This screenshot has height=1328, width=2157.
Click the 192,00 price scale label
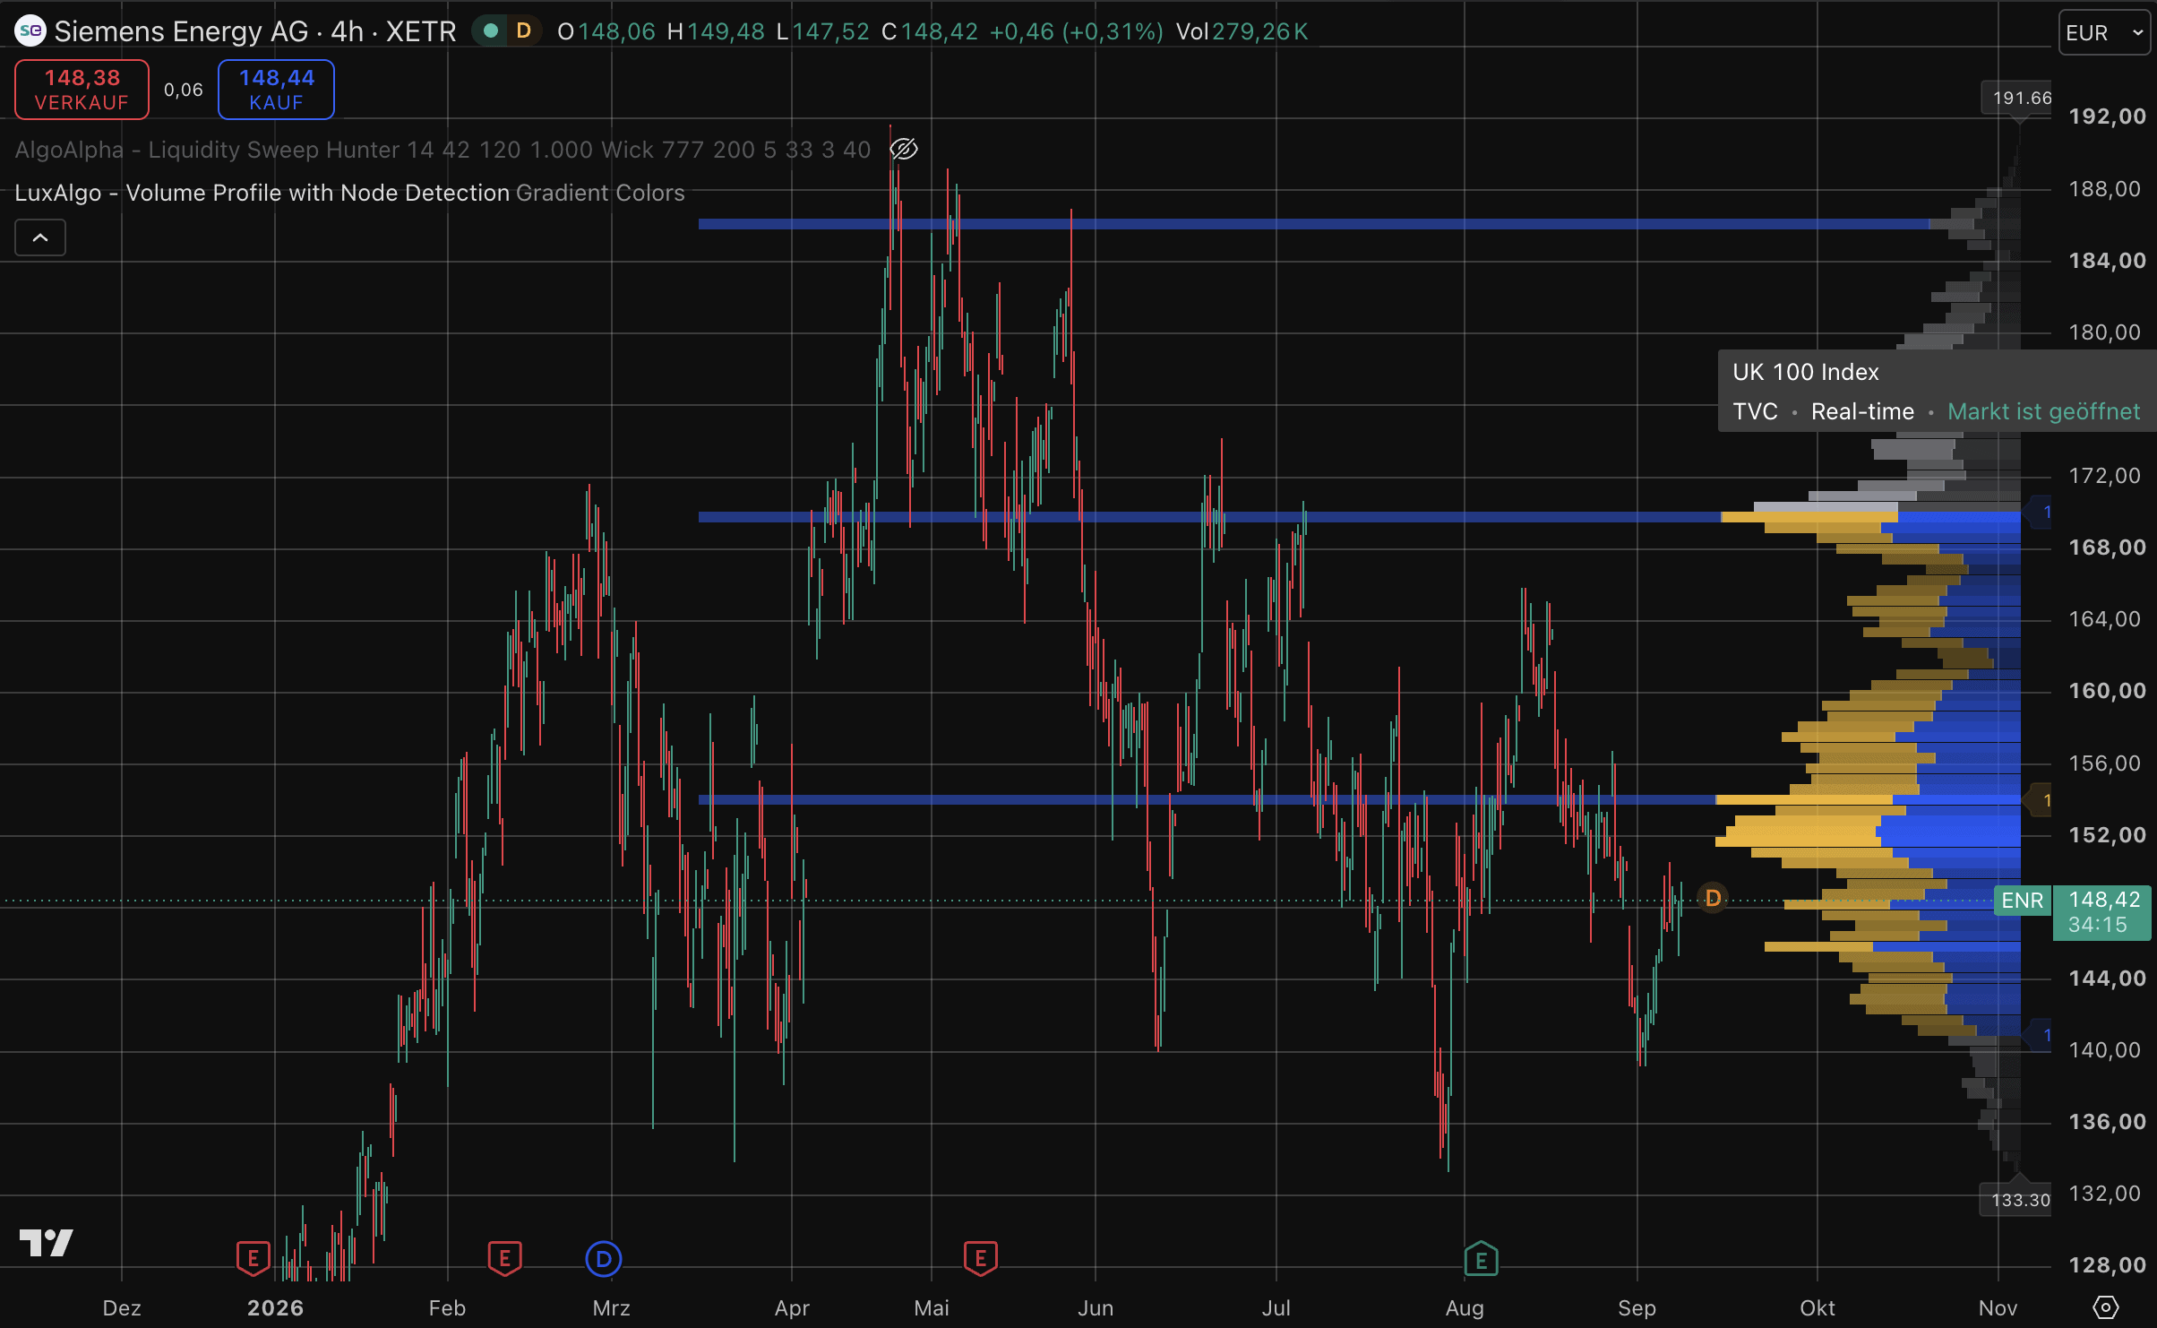coord(2107,116)
